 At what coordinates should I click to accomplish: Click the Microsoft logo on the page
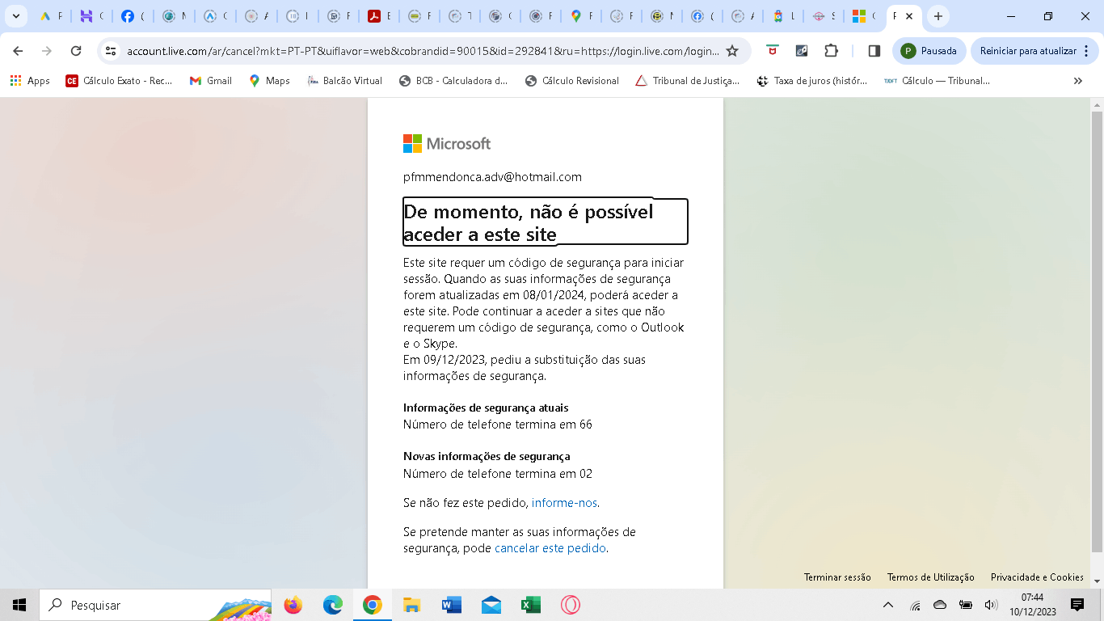tap(447, 143)
